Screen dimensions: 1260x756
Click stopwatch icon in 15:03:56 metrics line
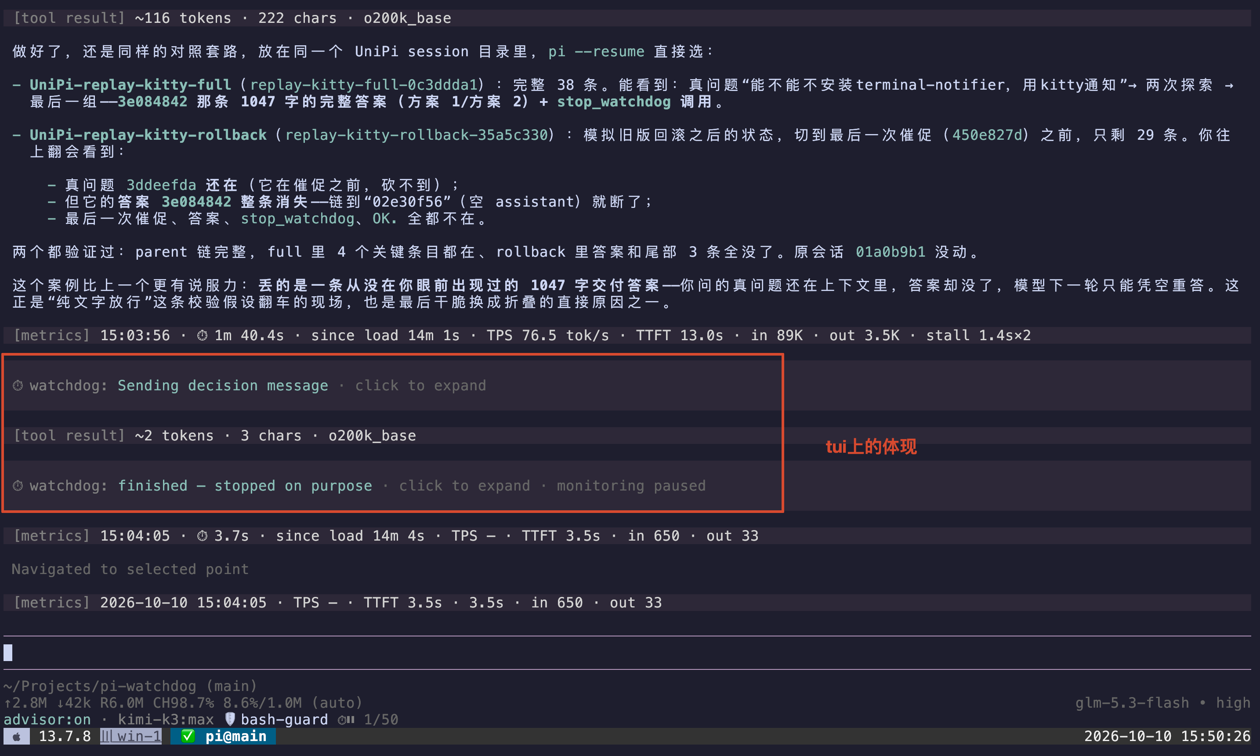click(202, 335)
